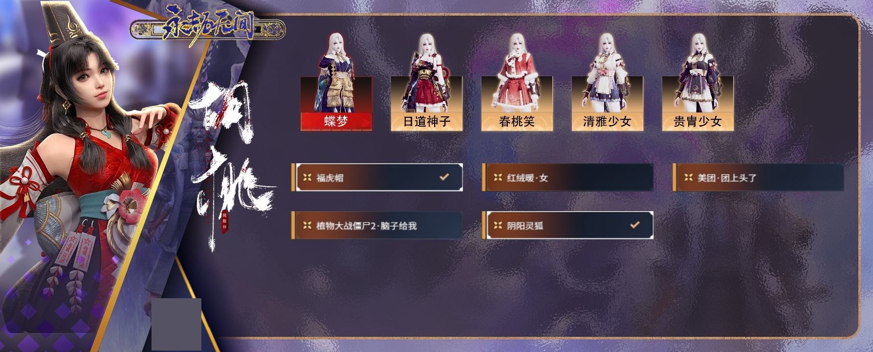The image size is (873, 352).
Task: Select the 植物大战僵尸2·脑子给我 accessory
Action: coord(377,225)
